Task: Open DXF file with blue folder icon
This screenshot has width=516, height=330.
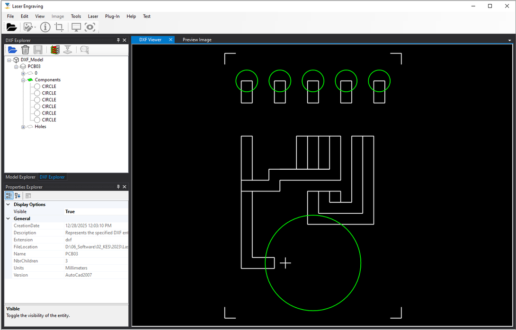Action: coord(12,50)
